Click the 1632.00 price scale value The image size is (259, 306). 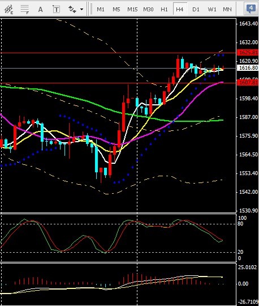pyautogui.click(x=248, y=42)
